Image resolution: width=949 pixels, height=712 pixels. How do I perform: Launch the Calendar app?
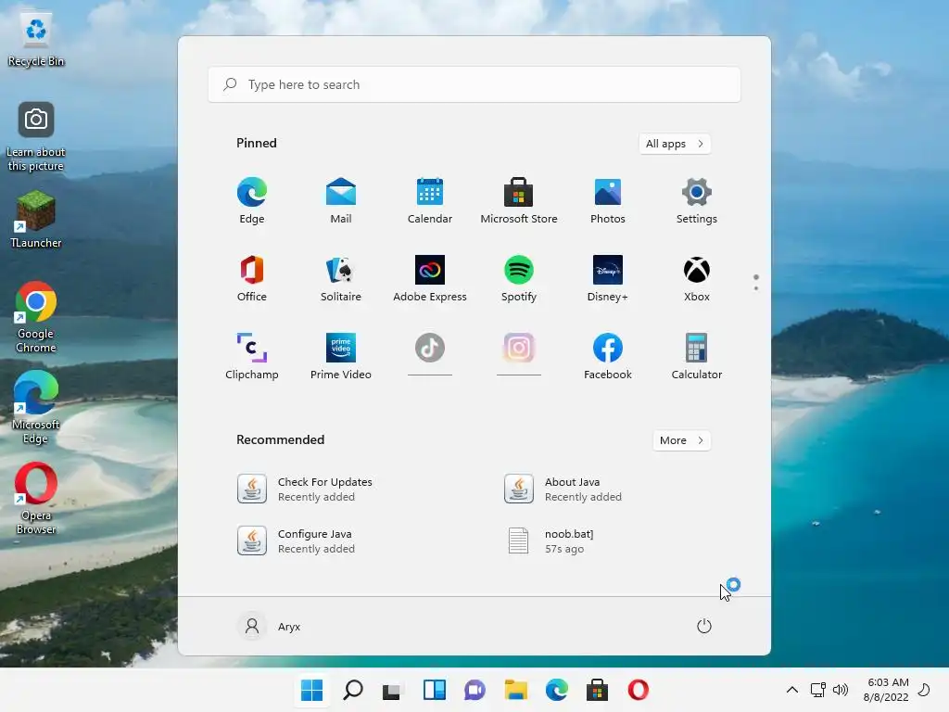pos(430,200)
